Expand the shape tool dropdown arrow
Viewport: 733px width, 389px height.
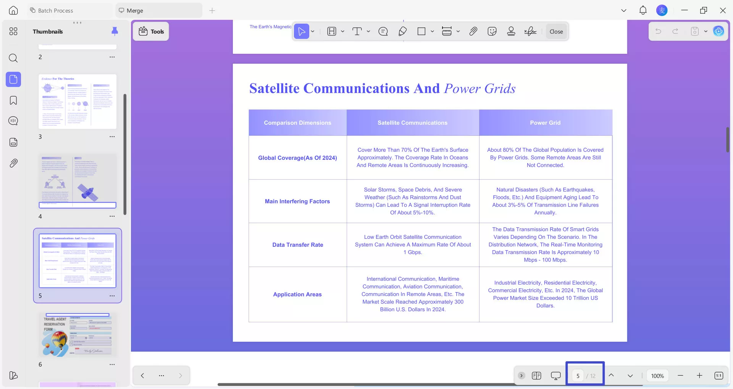tap(432, 31)
